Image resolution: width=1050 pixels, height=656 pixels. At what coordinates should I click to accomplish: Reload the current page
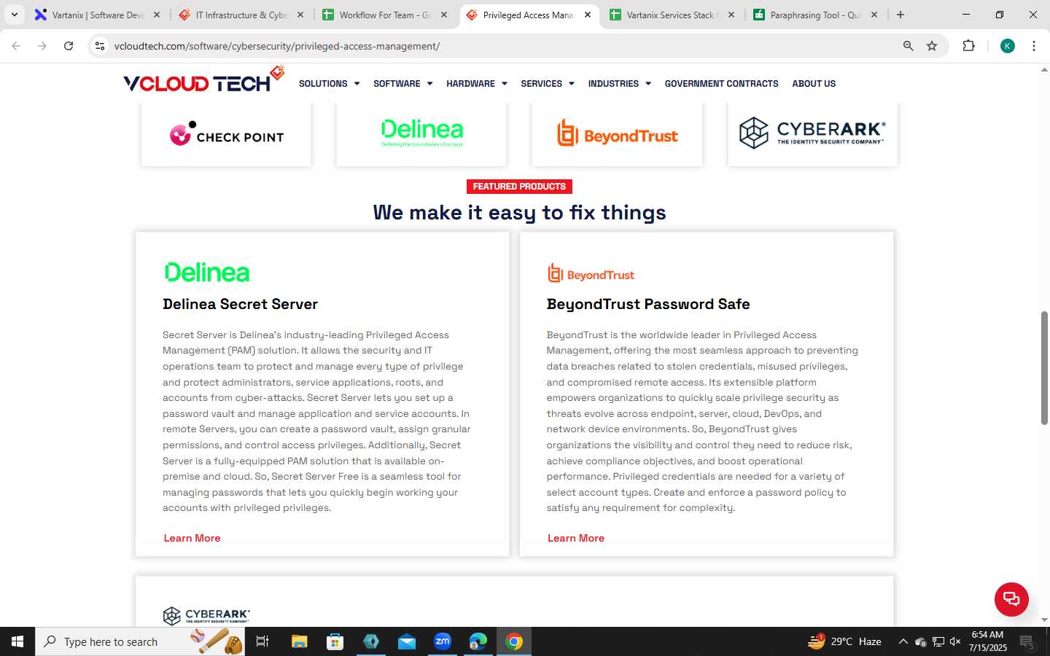coord(69,46)
